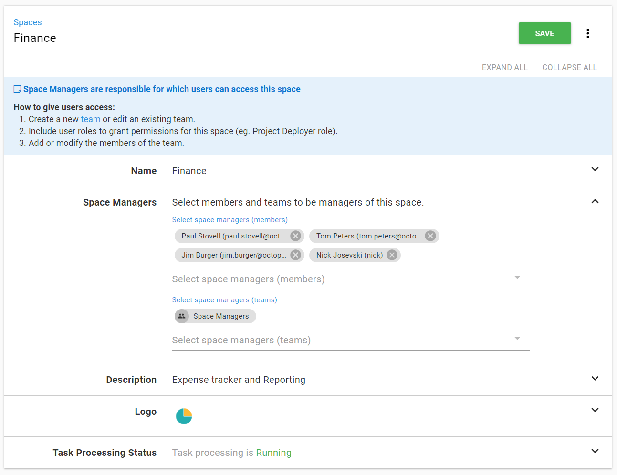The image size is (617, 475).
Task: Remove Paul Stovell from space managers
Action: pos(295,236)
